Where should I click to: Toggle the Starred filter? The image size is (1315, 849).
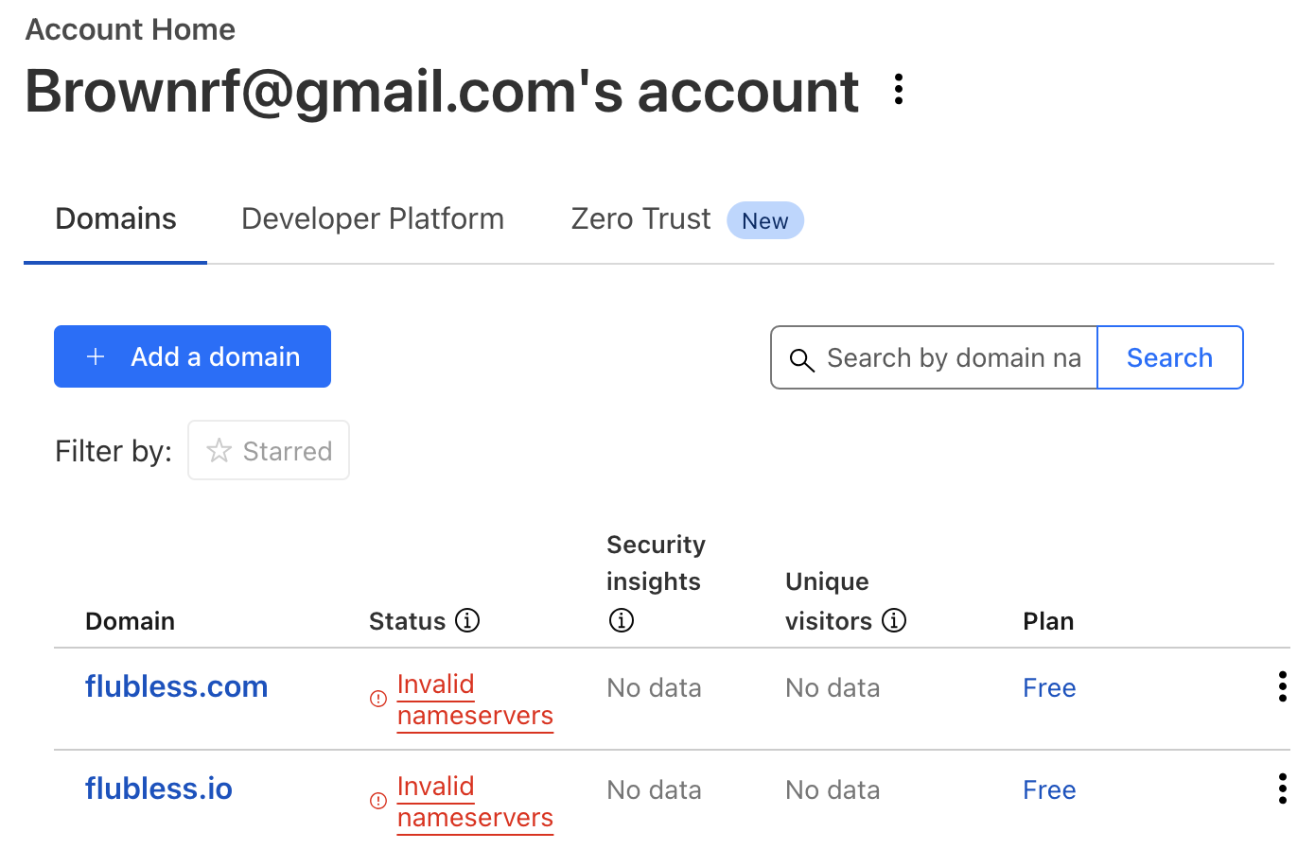coord(269,450)
